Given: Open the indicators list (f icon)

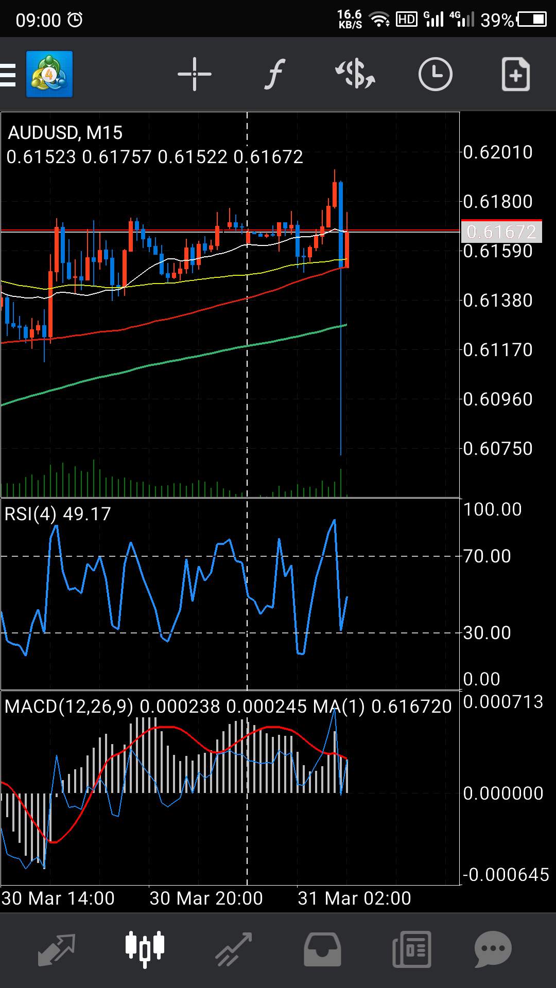Looking at the screenshot, I should pyautogui.click(x=275, y=75).
